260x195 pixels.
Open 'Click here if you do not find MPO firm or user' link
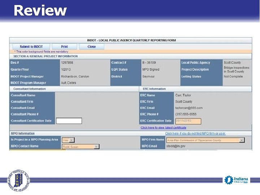pos(195,134)
